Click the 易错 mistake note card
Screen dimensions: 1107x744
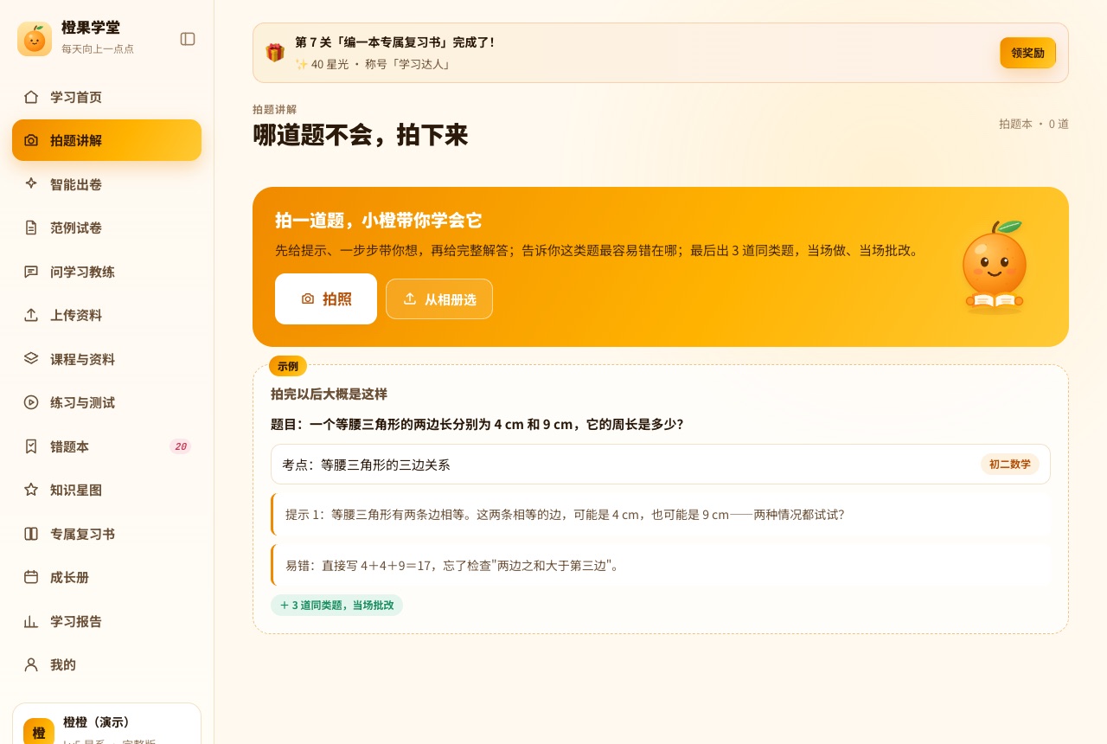point(661,566)
